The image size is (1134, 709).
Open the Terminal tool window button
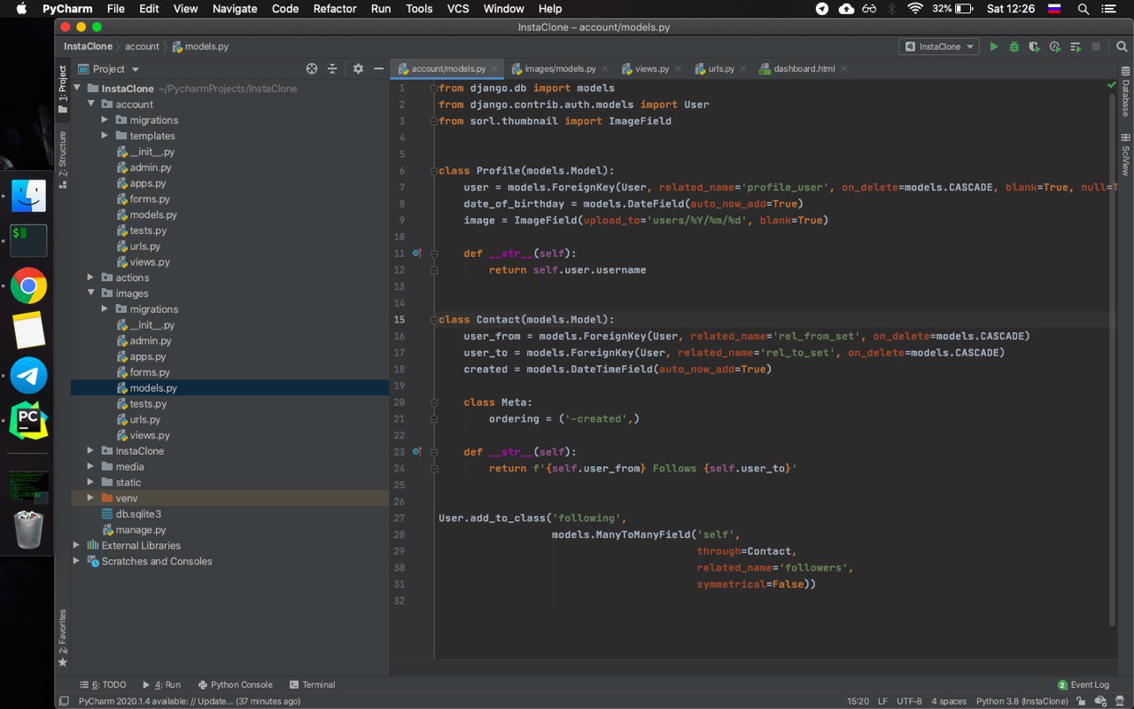coord(312,685)
